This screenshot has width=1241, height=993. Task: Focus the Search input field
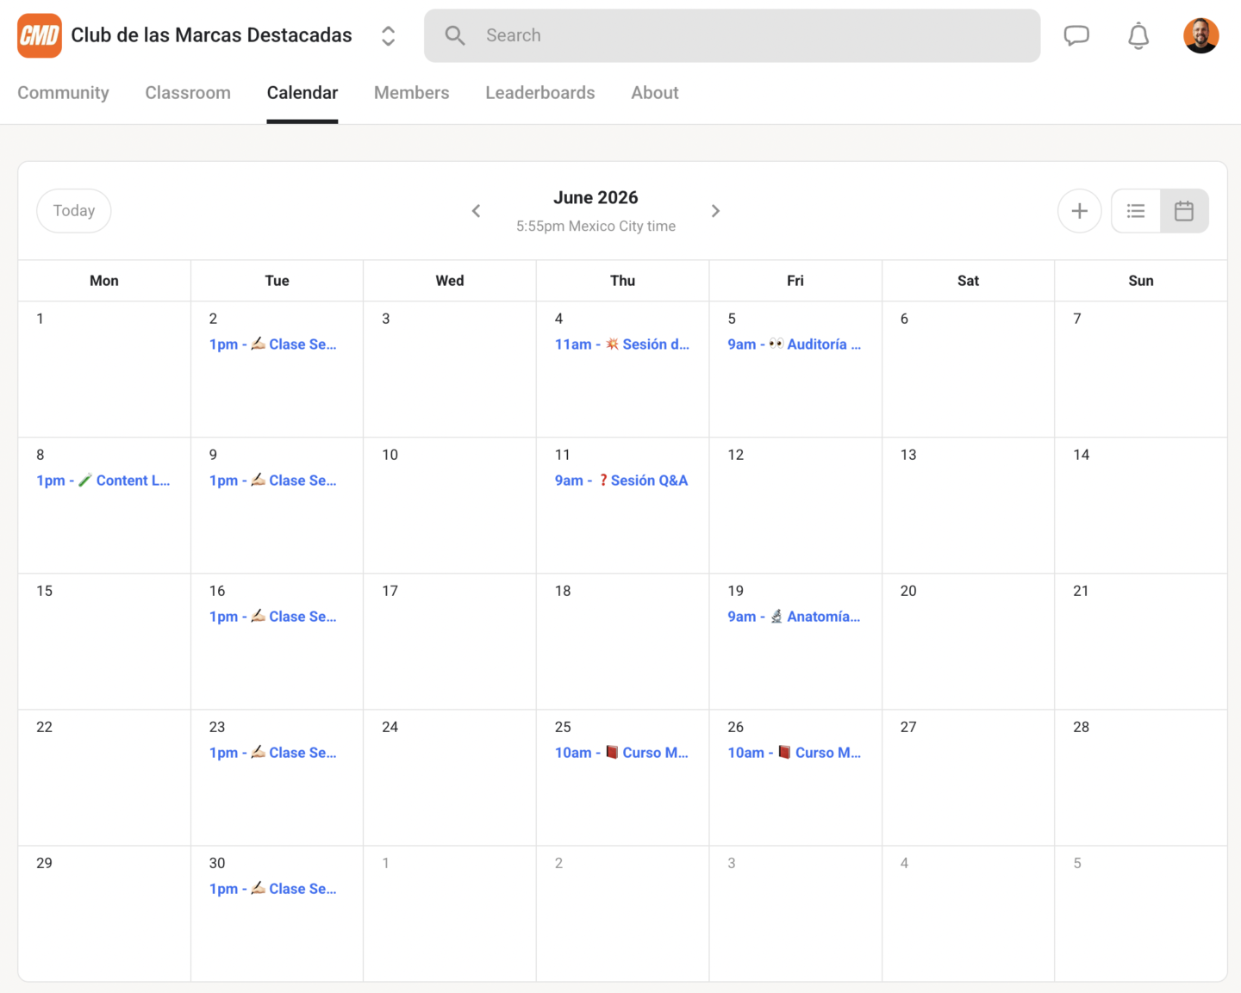[x=732, y=35]
